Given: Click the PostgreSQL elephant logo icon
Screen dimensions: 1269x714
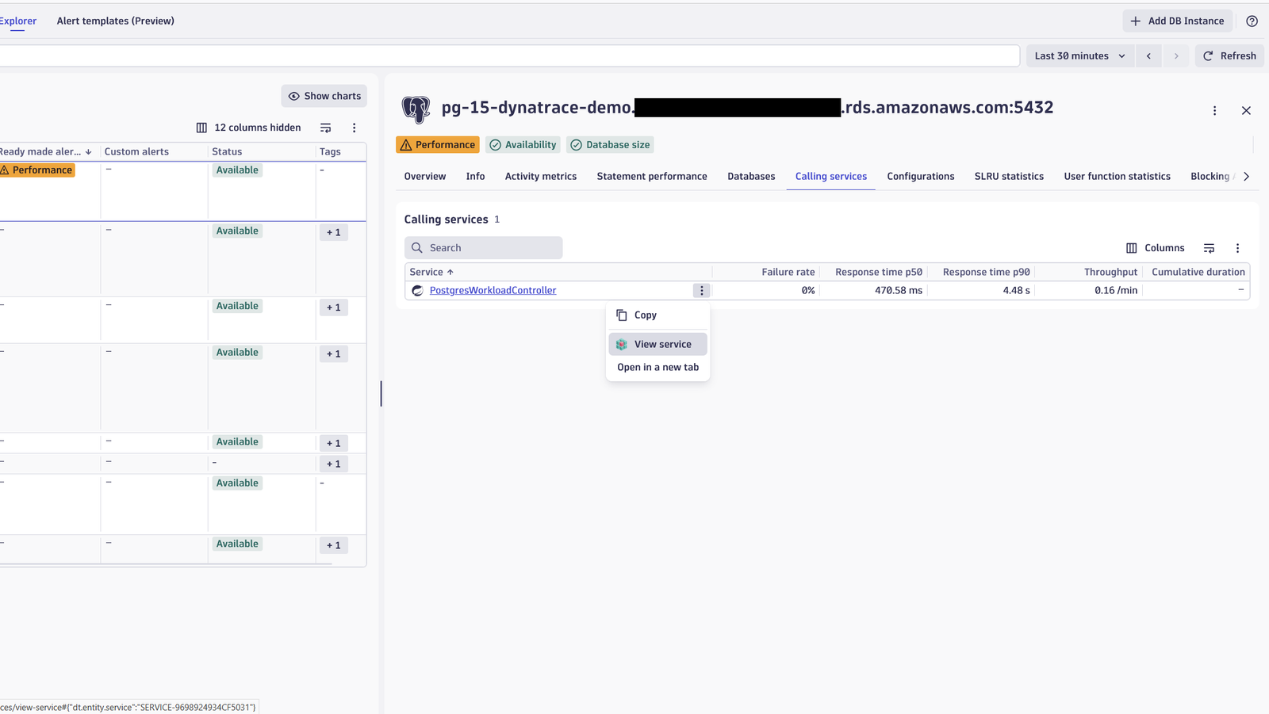Looking at the screenshot, I should (416, 109).
